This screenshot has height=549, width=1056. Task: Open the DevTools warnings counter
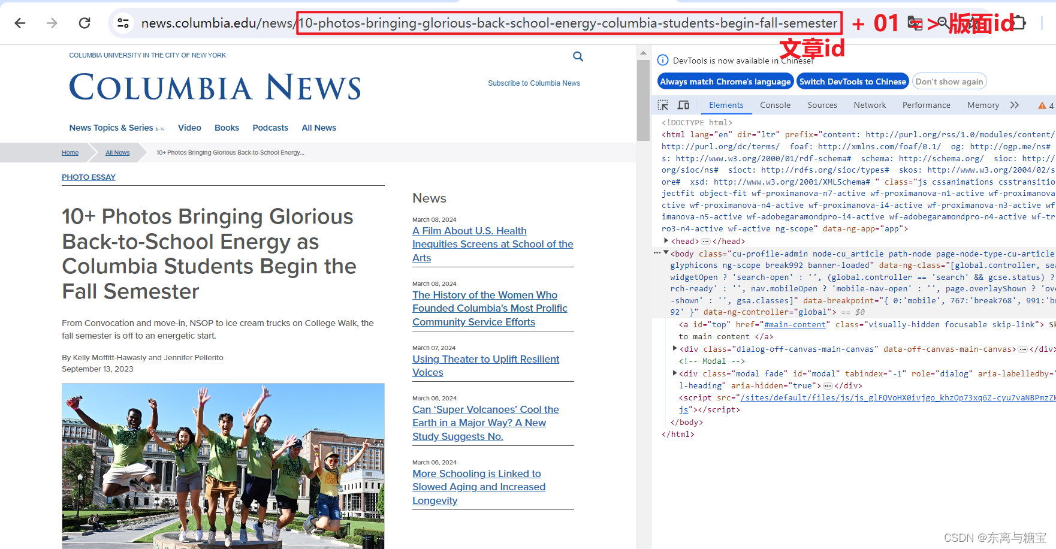1046,105
